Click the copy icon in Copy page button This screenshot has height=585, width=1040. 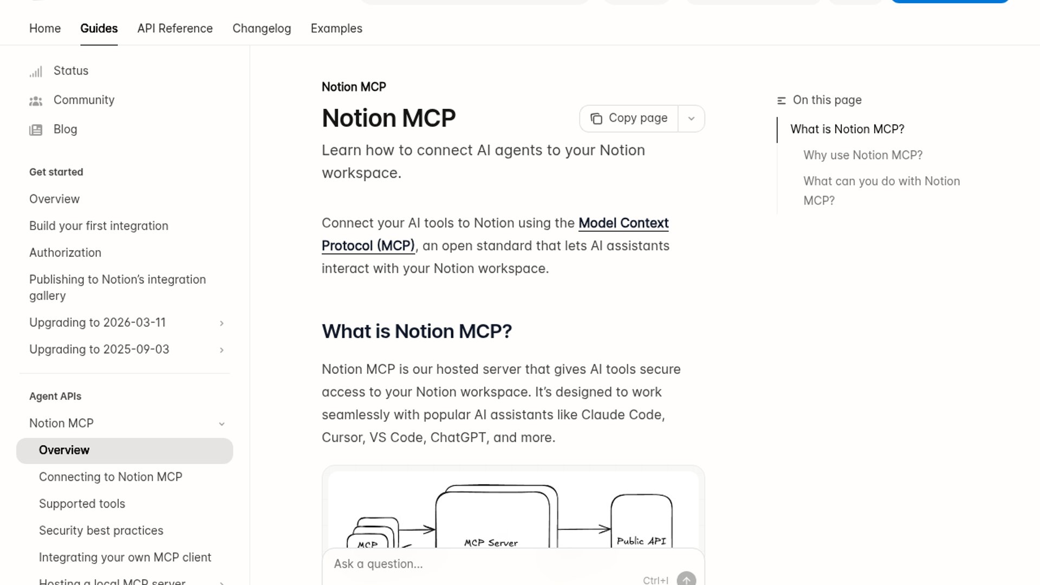(596, 119)
